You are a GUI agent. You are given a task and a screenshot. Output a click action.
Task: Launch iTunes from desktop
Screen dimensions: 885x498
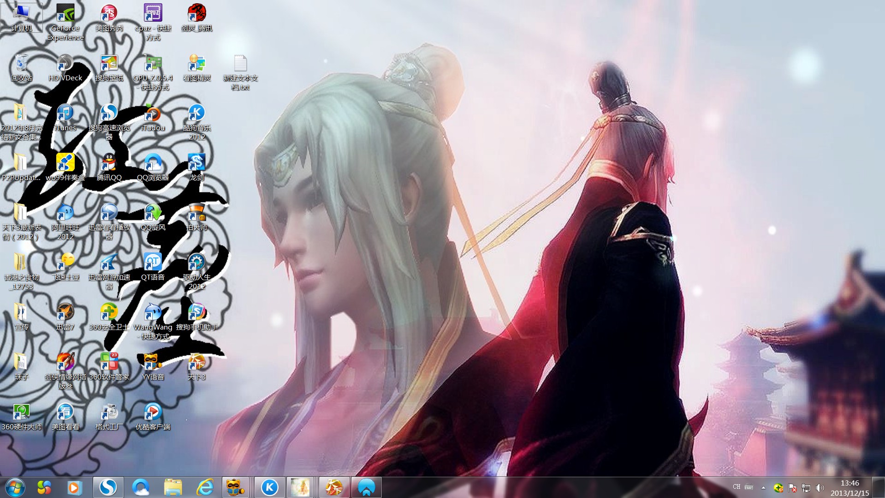(x=65, y=117)
